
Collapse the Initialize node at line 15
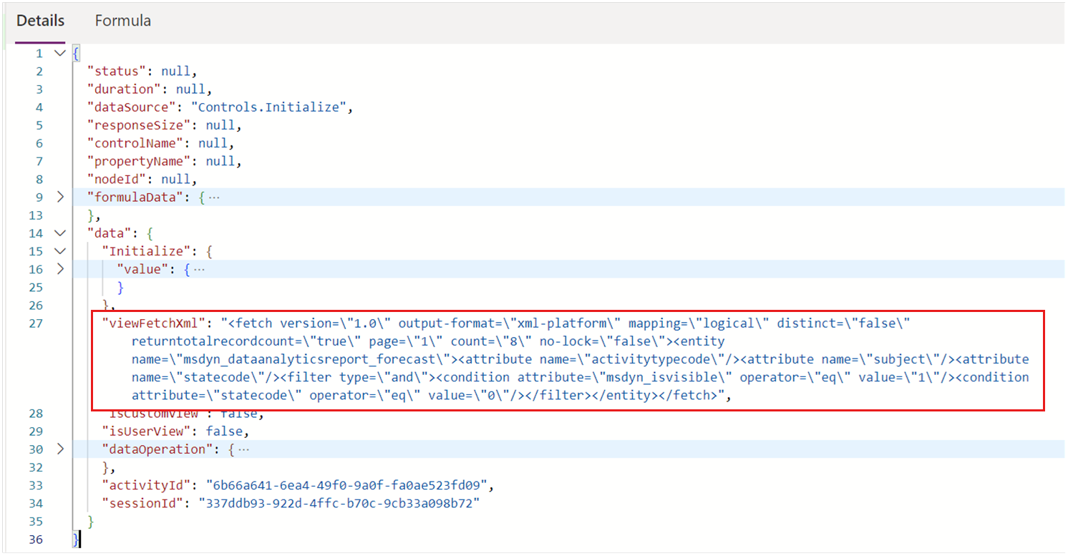coord(59,251)
